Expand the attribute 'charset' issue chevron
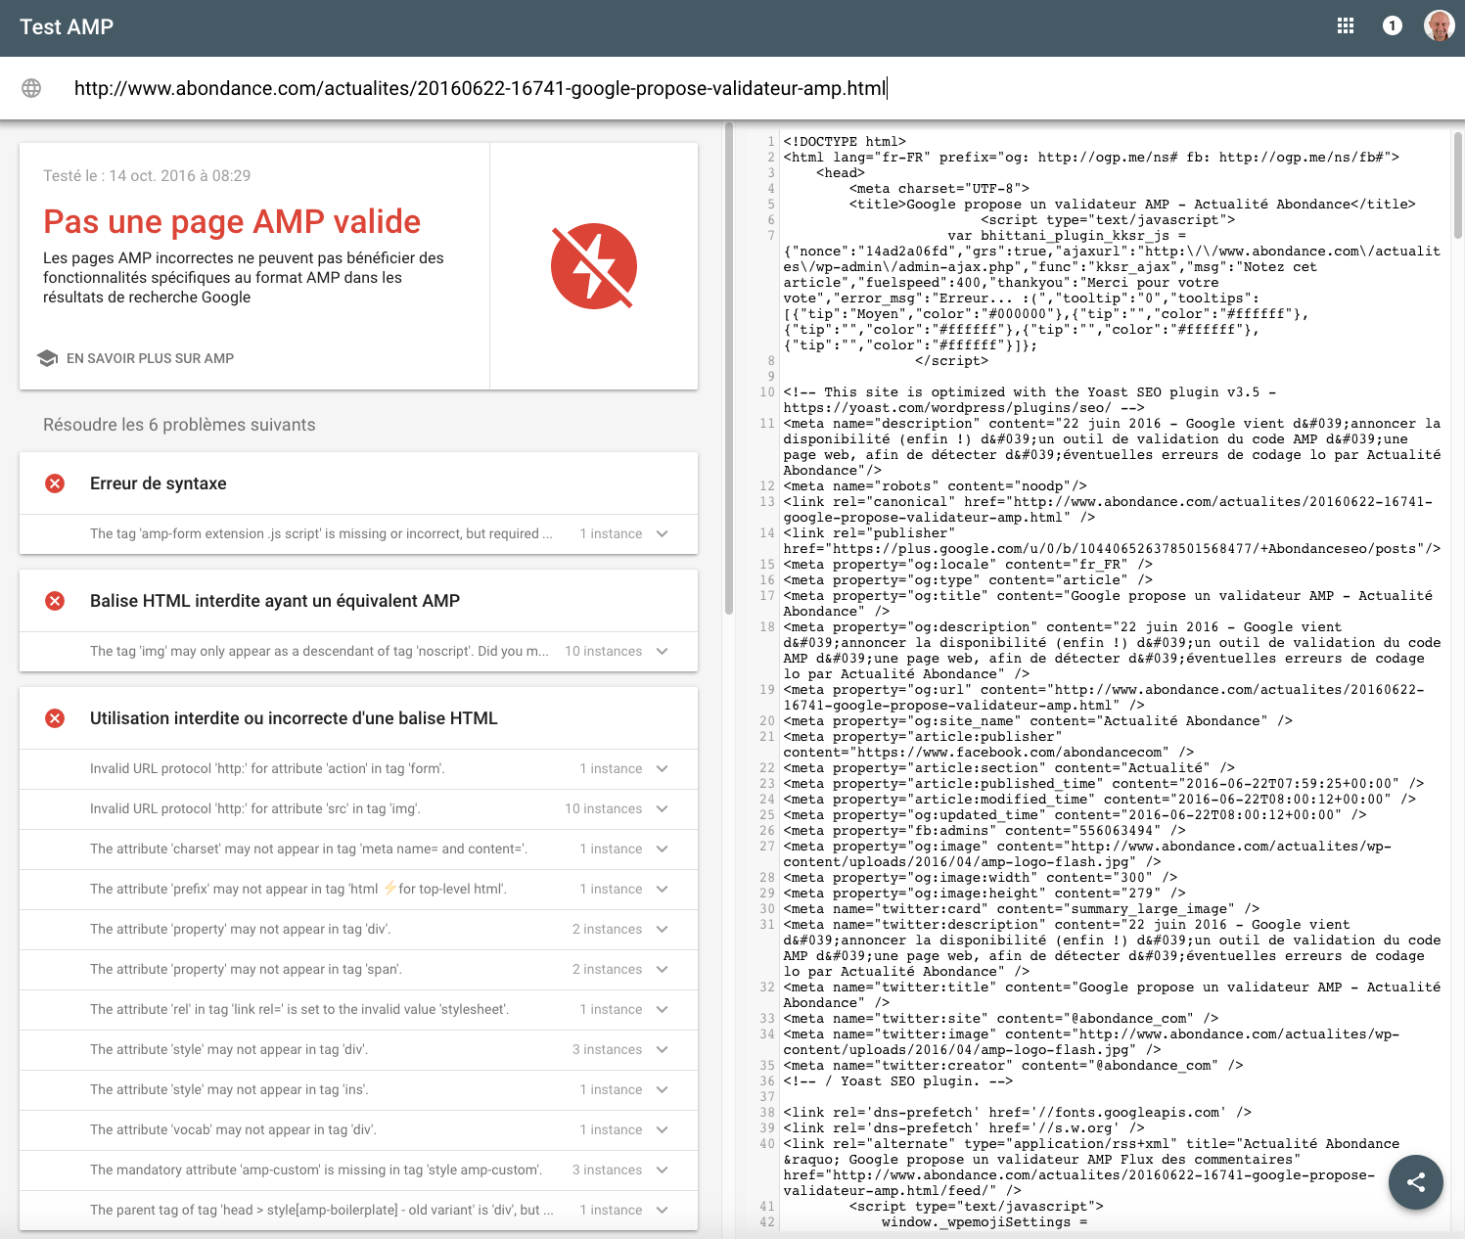 tap(663, 849)
